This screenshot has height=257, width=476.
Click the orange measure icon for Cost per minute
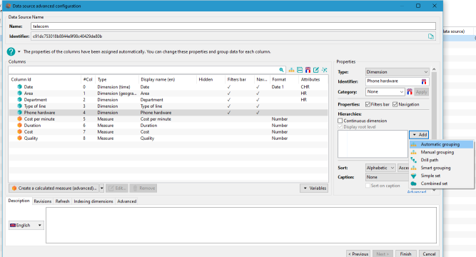(x=20, y=119)
